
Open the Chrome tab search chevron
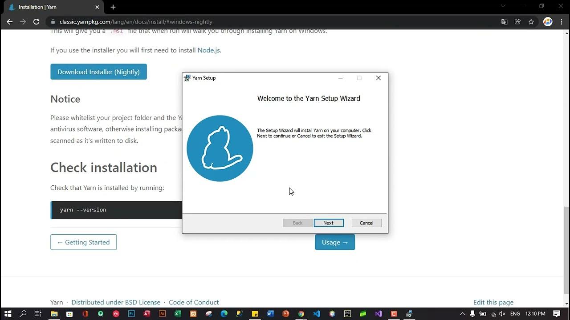tap(503, 6)
